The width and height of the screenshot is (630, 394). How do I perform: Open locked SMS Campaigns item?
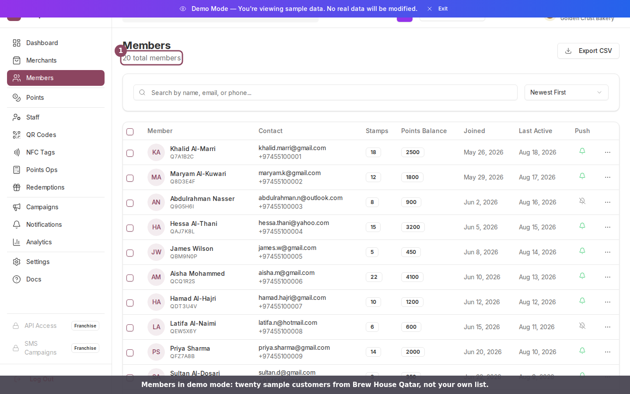(x=56, y=348)
